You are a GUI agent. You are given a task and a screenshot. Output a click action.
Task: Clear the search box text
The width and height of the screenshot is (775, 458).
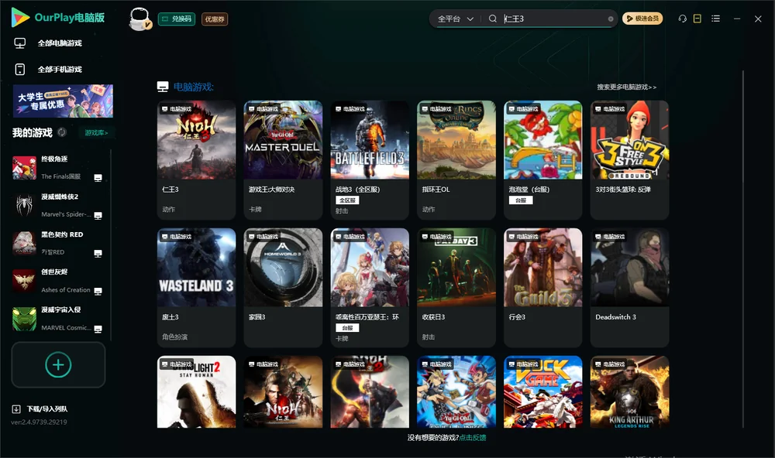tap(611, 19)
